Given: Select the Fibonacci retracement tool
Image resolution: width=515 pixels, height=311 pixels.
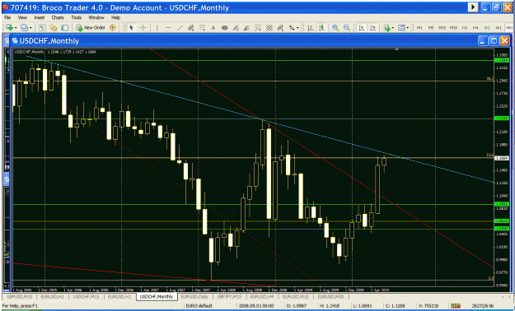Looking at the screenshot, I should tap(203, 28).
